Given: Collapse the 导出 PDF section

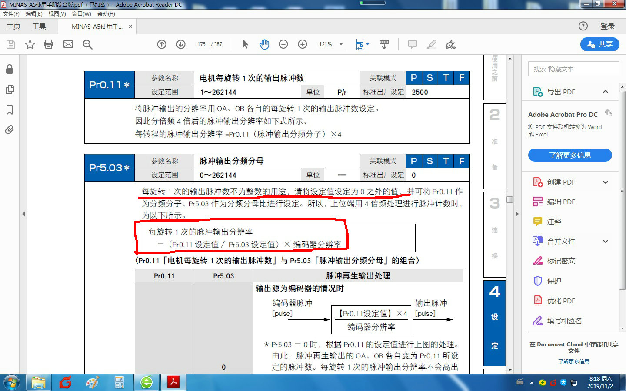Looking at the screenshot, I should [x=606, y=92].
